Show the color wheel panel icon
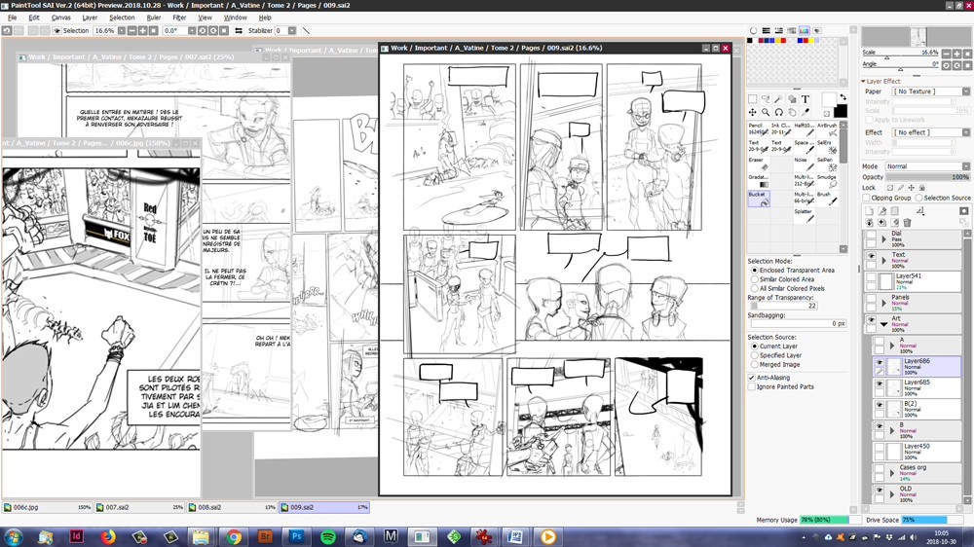974x547 pixels. 754,30
